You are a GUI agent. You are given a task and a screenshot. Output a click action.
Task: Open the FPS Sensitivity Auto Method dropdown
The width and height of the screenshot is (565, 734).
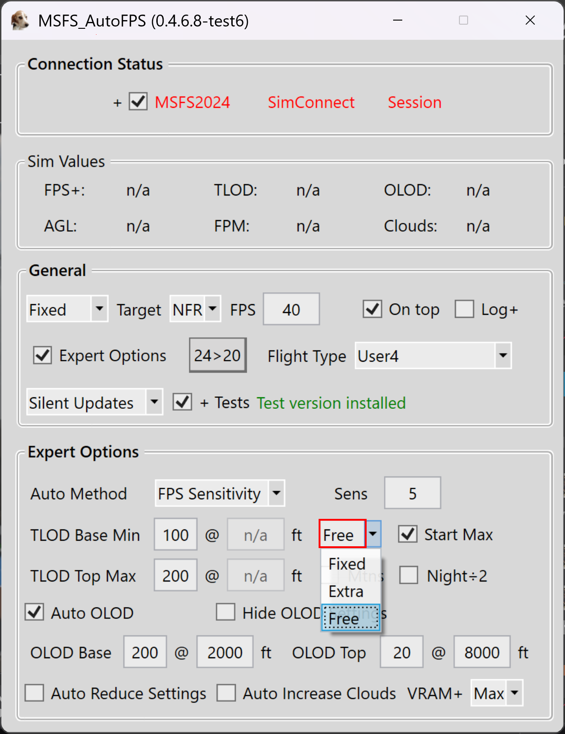[x=220, y=493]
